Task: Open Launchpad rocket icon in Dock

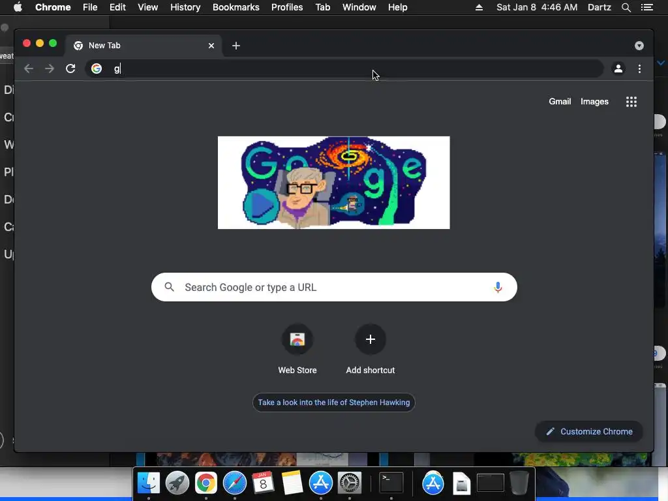Action: tap(177, 483)
